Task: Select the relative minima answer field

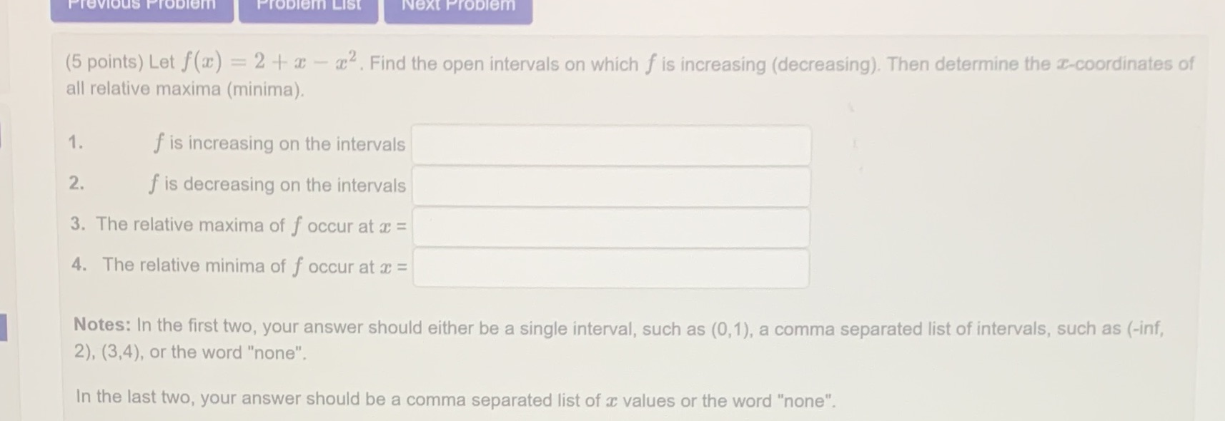Action: [612, 269]
